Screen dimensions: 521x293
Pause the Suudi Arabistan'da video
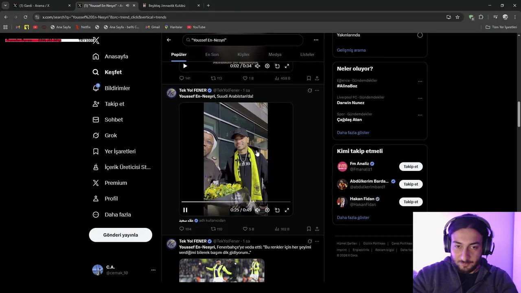[185, 210]
